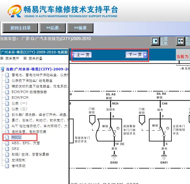Click the SIL AS signal label
This screenshot has width=190, height=184.
[111, 94]
